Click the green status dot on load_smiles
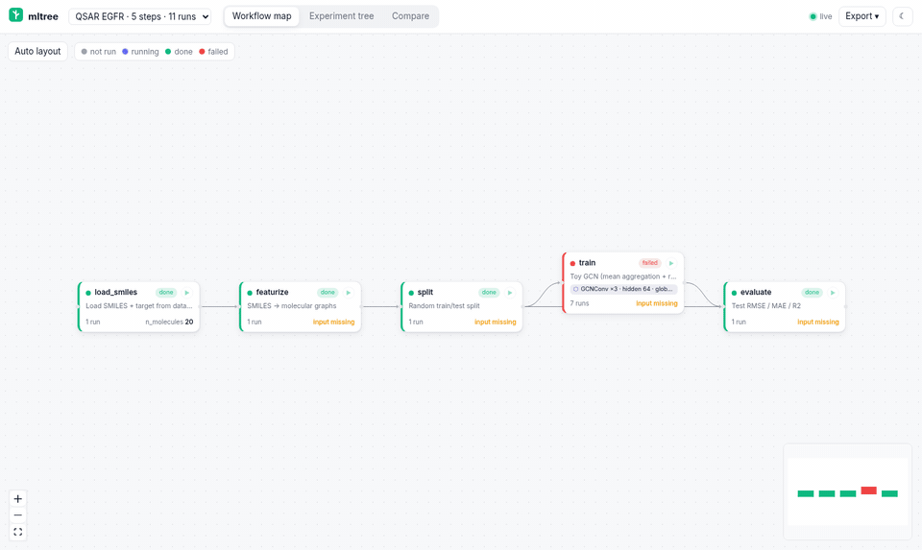The height and width of the screenshot is (550, 922). point(88,293)
